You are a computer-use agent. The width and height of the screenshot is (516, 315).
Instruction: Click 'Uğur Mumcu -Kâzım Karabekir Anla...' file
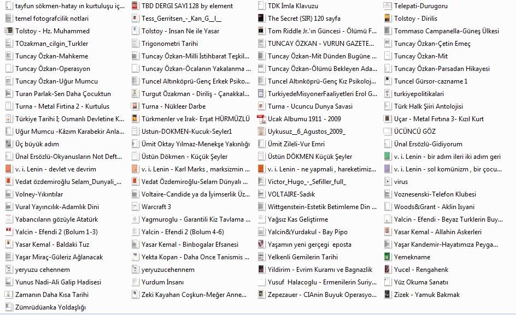click(70, 132)
